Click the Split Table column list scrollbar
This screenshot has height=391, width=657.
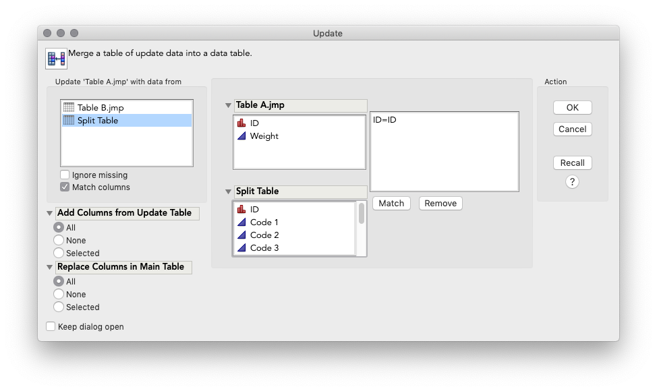pos(361,214)
